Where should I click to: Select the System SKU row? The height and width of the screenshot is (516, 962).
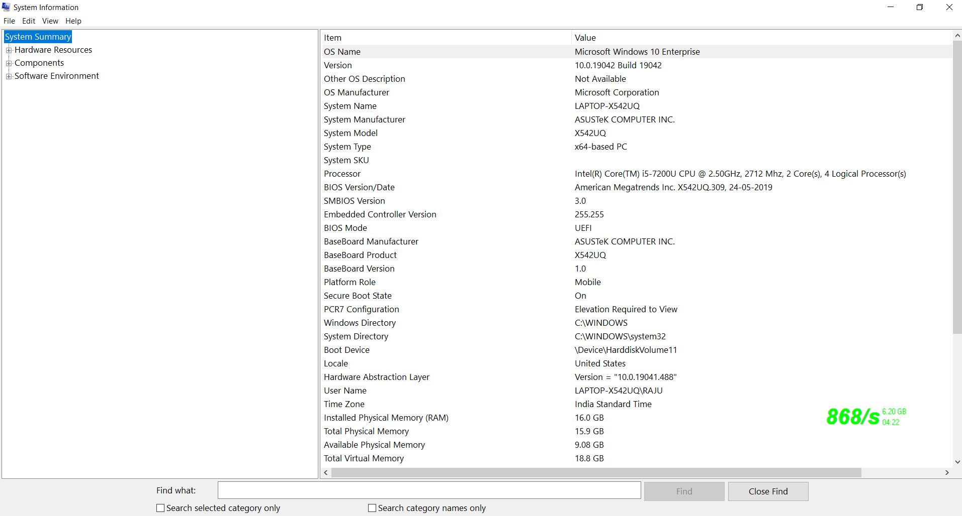[x=636, y=160]
